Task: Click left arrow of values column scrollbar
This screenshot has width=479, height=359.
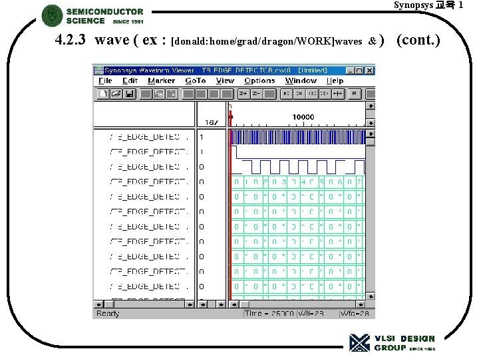Action: pyautogui.click(x=203, y=304)
